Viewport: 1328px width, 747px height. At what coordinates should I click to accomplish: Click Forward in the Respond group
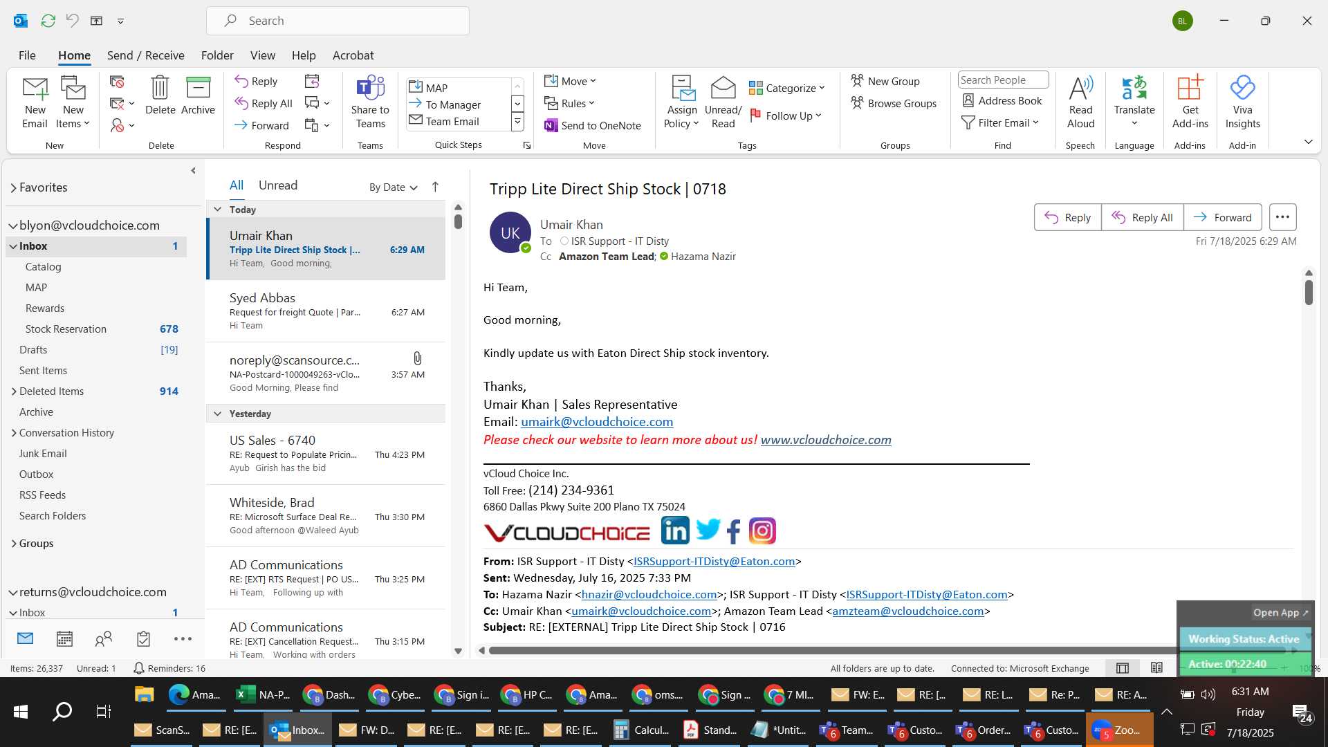click(261, 125)
